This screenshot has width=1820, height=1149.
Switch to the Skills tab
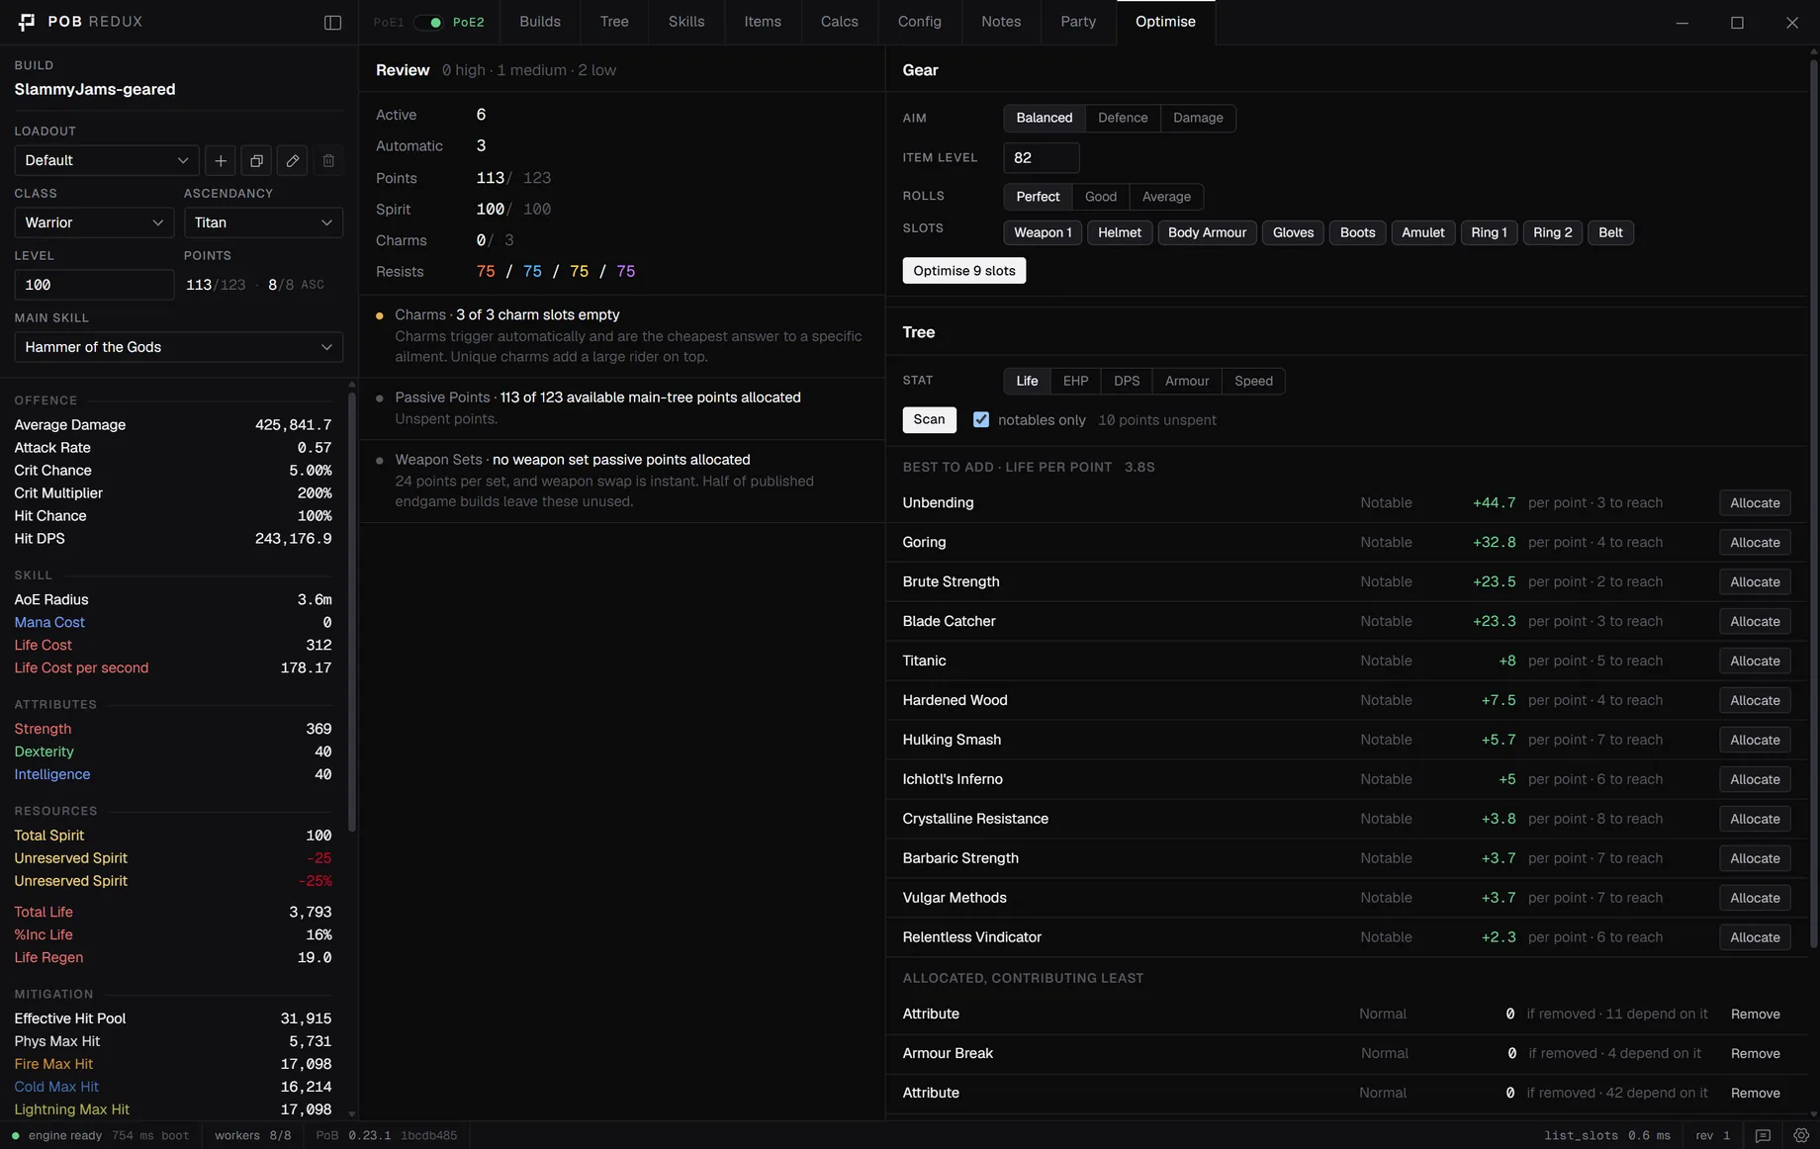click(686, 22)
